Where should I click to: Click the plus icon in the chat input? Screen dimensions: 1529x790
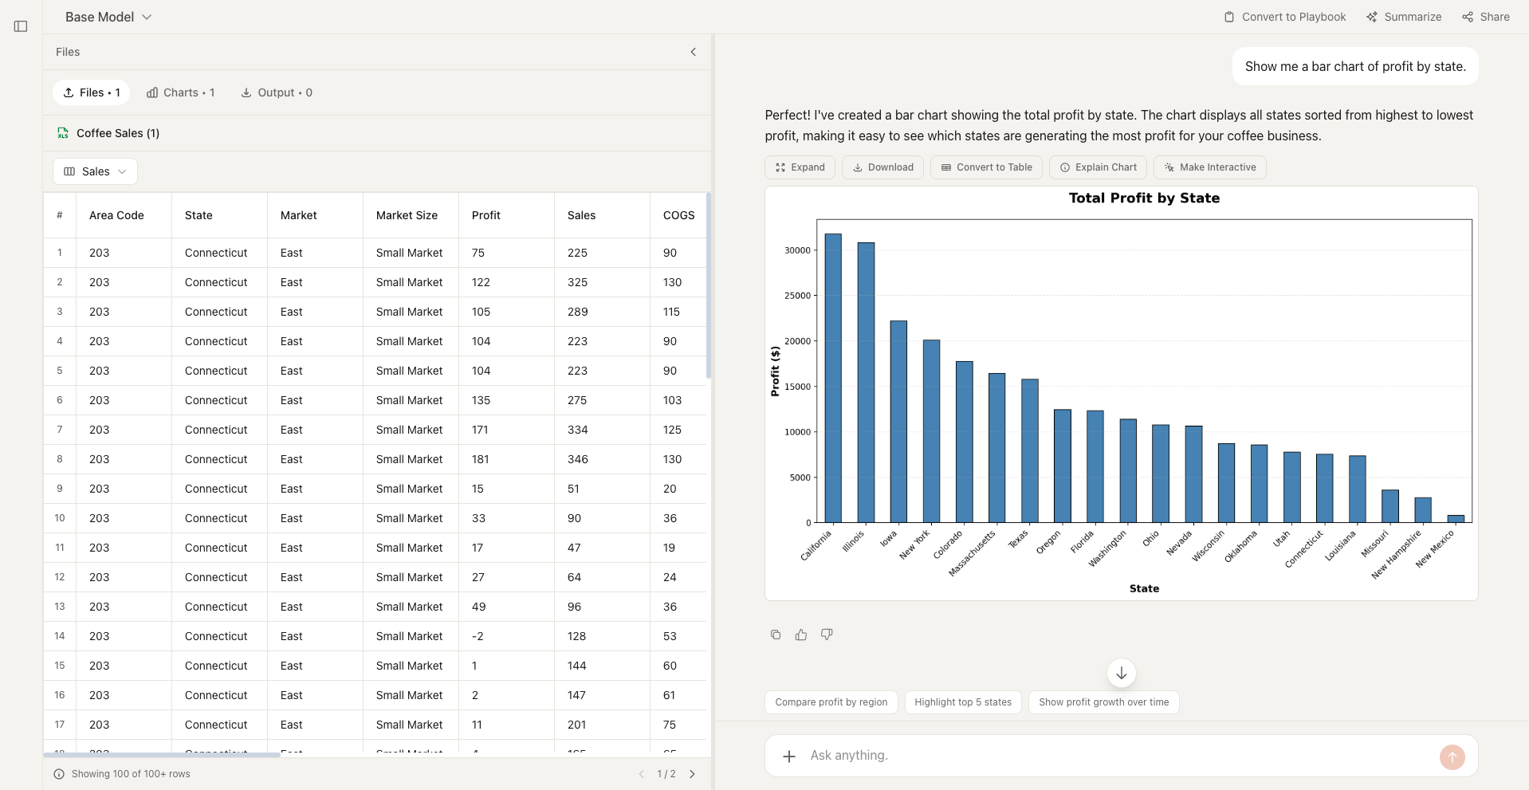789,755
